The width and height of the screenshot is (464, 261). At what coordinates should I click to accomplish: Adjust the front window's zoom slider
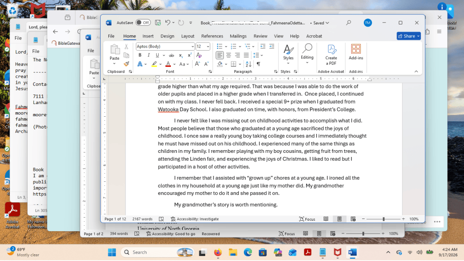(x=383, y=219)
